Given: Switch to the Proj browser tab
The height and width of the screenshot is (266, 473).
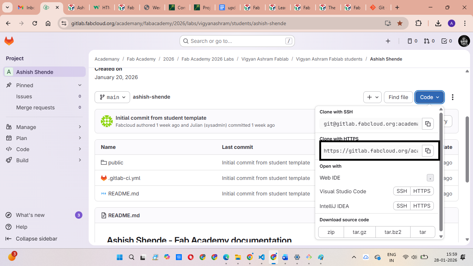Looking at the screenshot, I should point(202,7).
